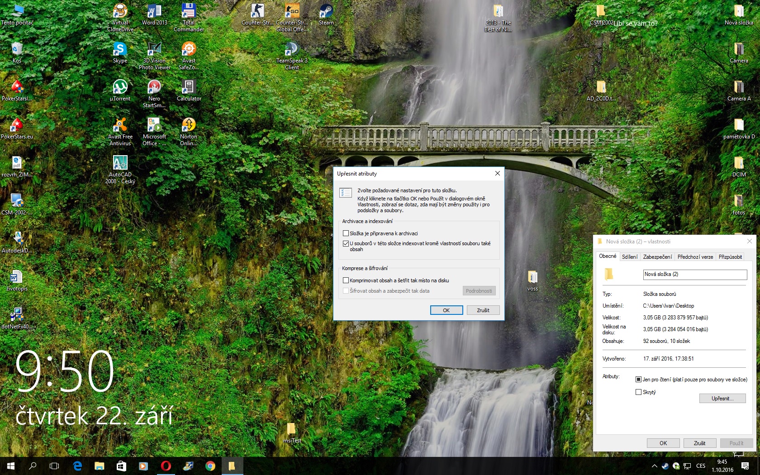Open the Zabezpečení tab
Screen dimensions: 760x475
(657, 257)
